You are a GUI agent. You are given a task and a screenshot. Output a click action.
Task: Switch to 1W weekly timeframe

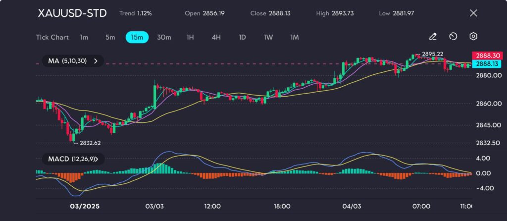(x=268, y=37)
